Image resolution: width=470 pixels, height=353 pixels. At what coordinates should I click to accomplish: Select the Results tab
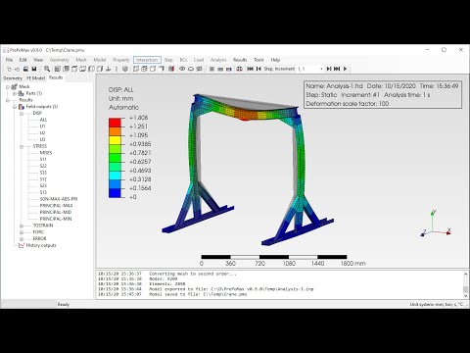point(56,77)
